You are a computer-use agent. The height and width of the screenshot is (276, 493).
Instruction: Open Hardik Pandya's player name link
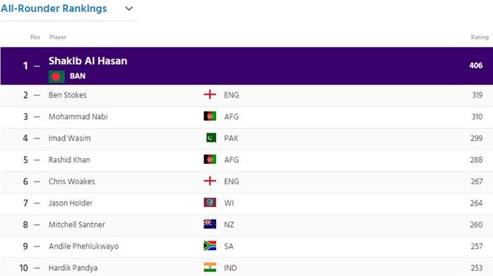click(73, 268)
